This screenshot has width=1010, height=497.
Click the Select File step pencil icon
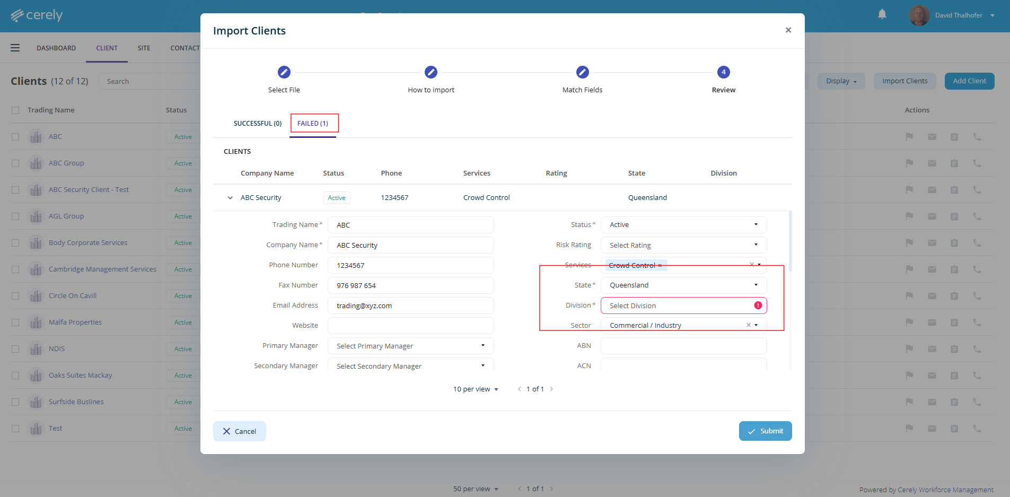tap(284, 72)
